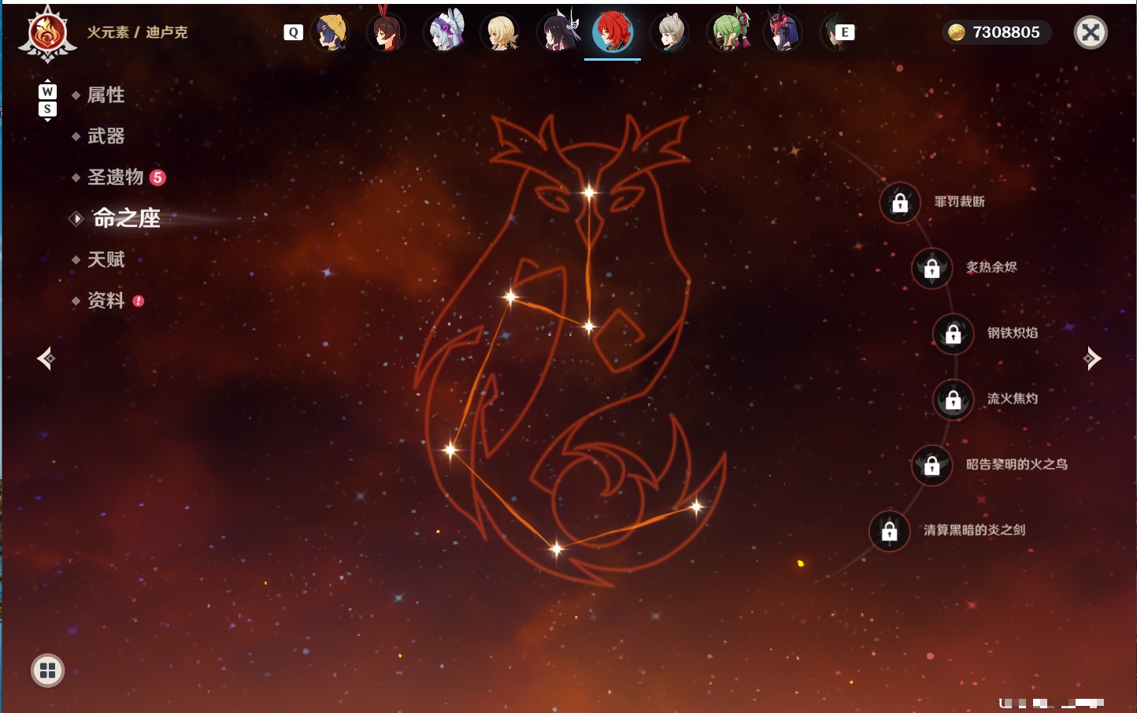1137x713 pixels.
Task: Close the character screen with X button
Action: click(1091, 32)
